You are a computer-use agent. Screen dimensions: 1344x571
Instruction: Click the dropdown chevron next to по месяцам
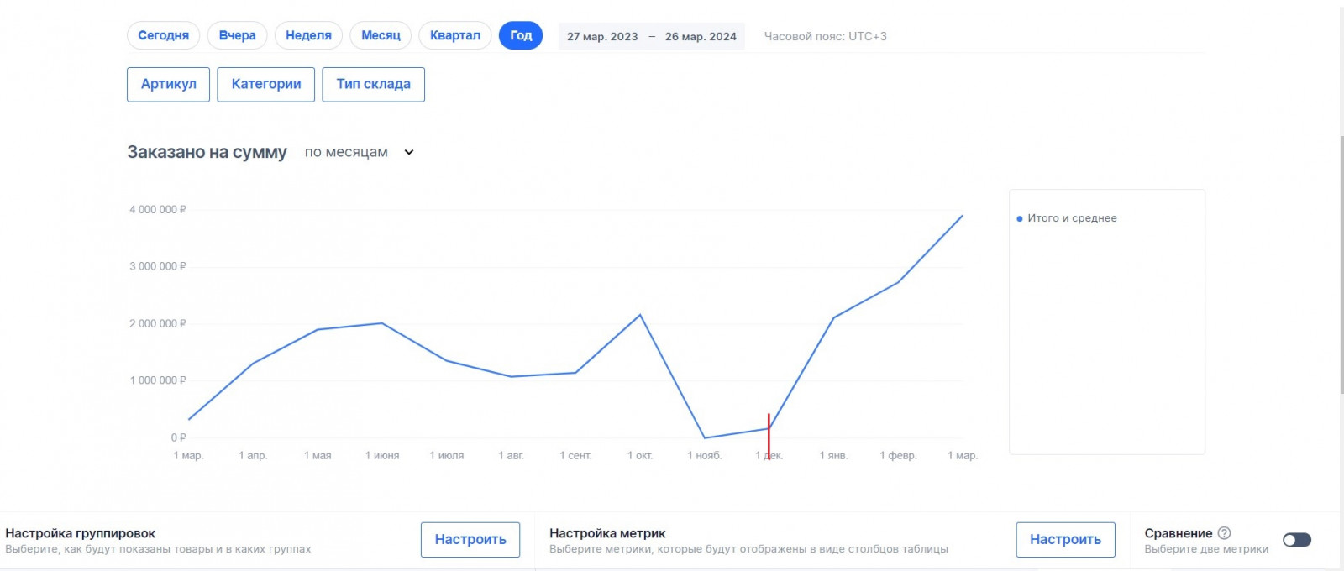click(x=409, y=152)
